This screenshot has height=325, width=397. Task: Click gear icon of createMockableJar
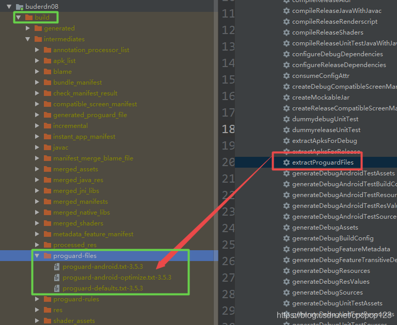(287, 98)
